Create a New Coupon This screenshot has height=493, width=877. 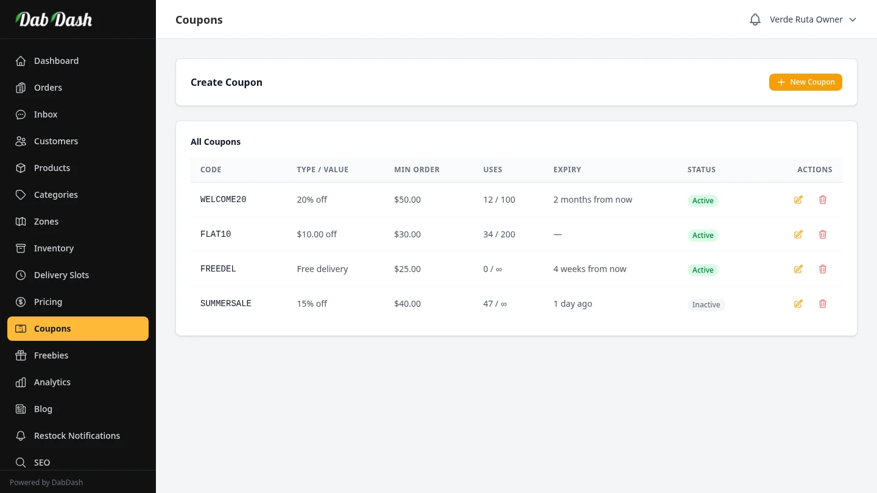[805, 82]
